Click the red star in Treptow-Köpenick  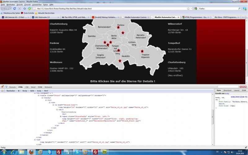pos(142,51)
